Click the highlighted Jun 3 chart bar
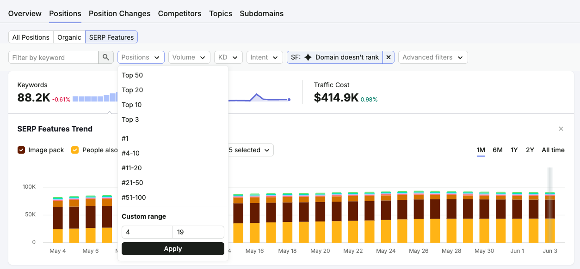The height and width of the screenshot is (269, 580). point(550,217)
